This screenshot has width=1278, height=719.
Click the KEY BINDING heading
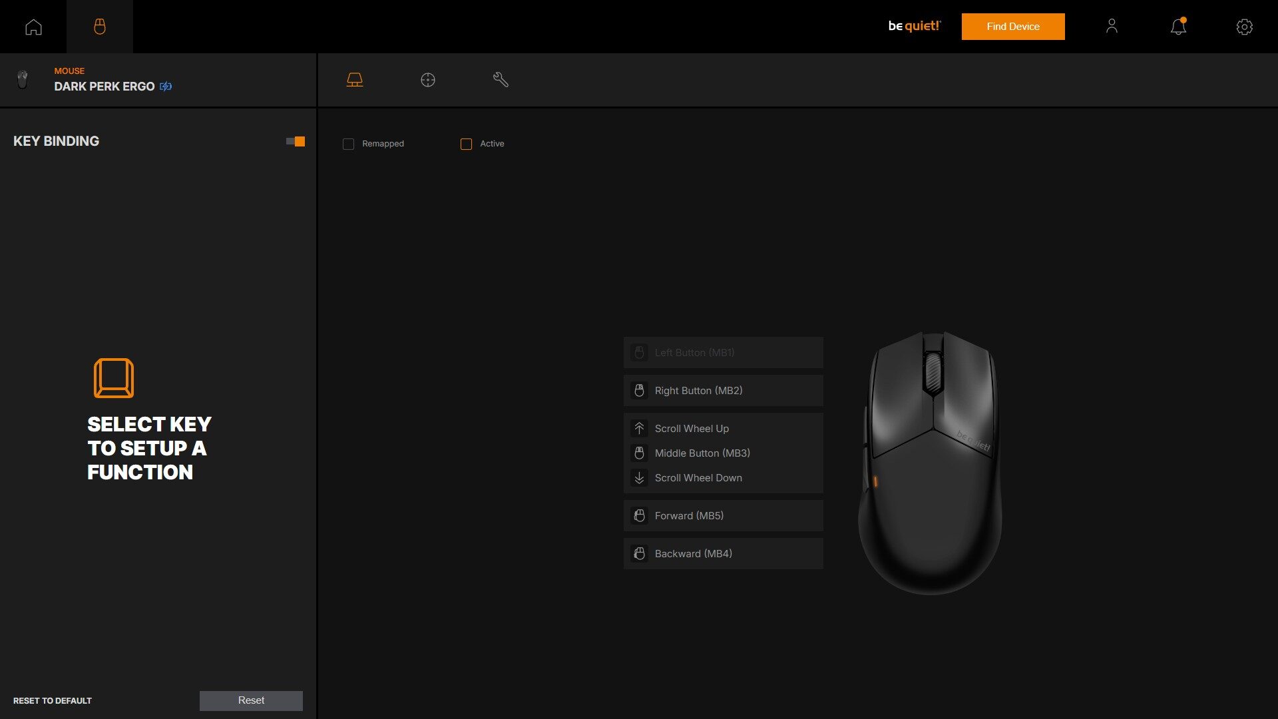tap(57, 141)
